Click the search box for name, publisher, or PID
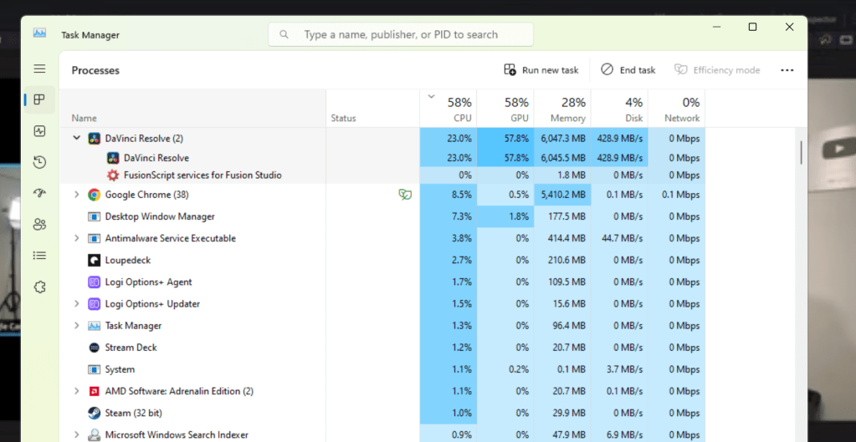Viewport: 856px width, 442px height. click(x=401, y=34)
